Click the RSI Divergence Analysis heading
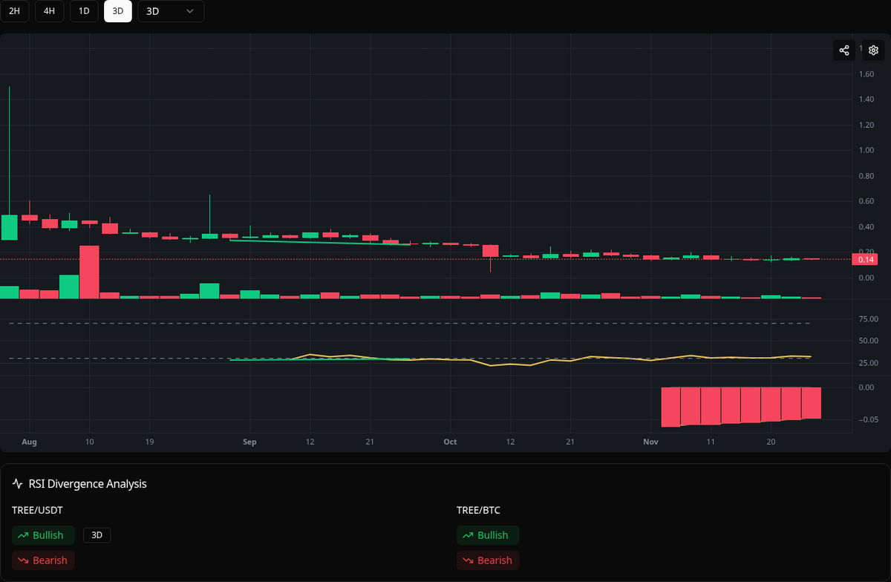The height and width of the screenshot is (582, 891). (x=88, y=484)
